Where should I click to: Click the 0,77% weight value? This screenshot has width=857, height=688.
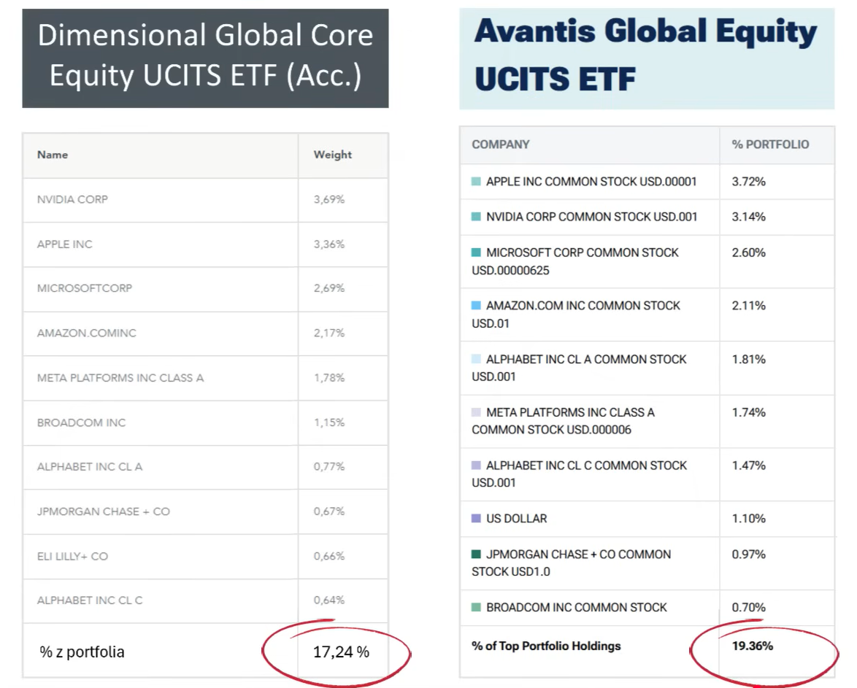(x=329, y=467)
